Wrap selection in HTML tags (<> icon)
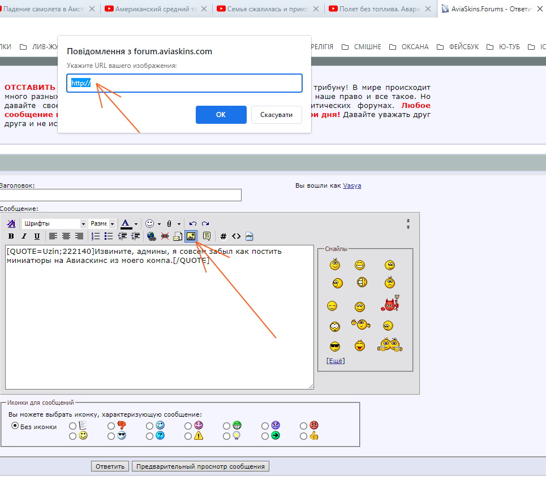Screen dimensions: 546x480 point(236,236)
